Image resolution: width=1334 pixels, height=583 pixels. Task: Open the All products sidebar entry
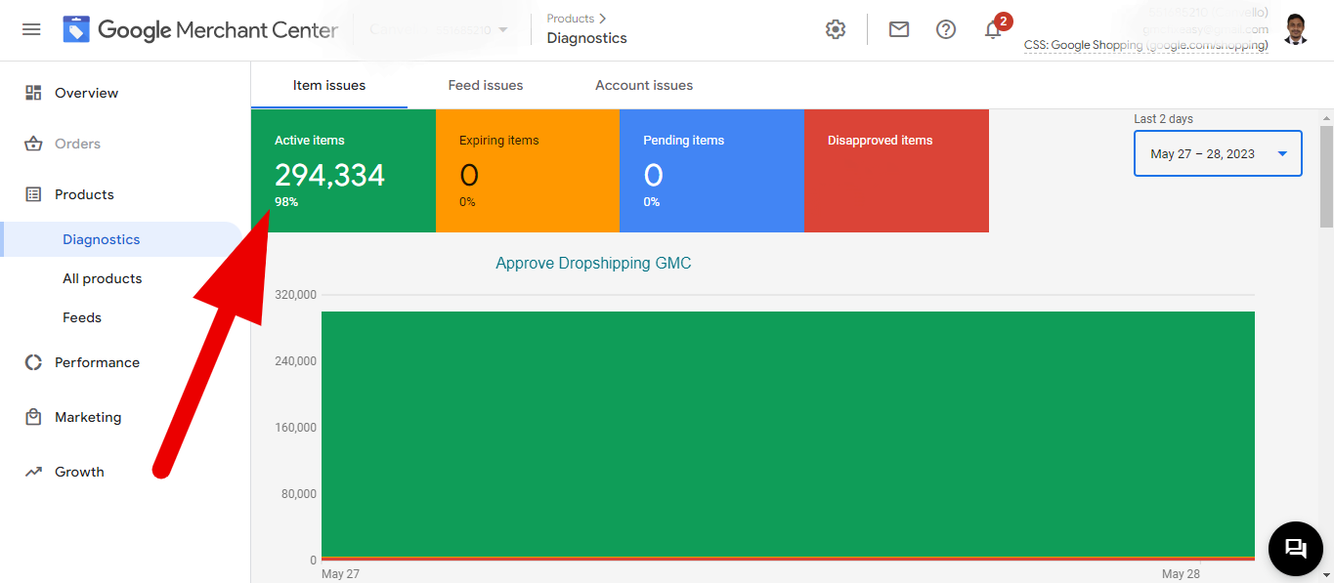tap(102, 277)
